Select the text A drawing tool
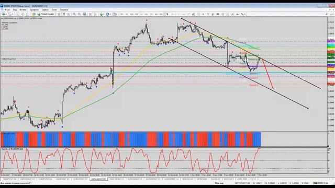Screen dimensions: 335x188 203,14
